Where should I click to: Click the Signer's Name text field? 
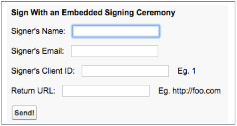pyautogui.click(x=116, y=31)
